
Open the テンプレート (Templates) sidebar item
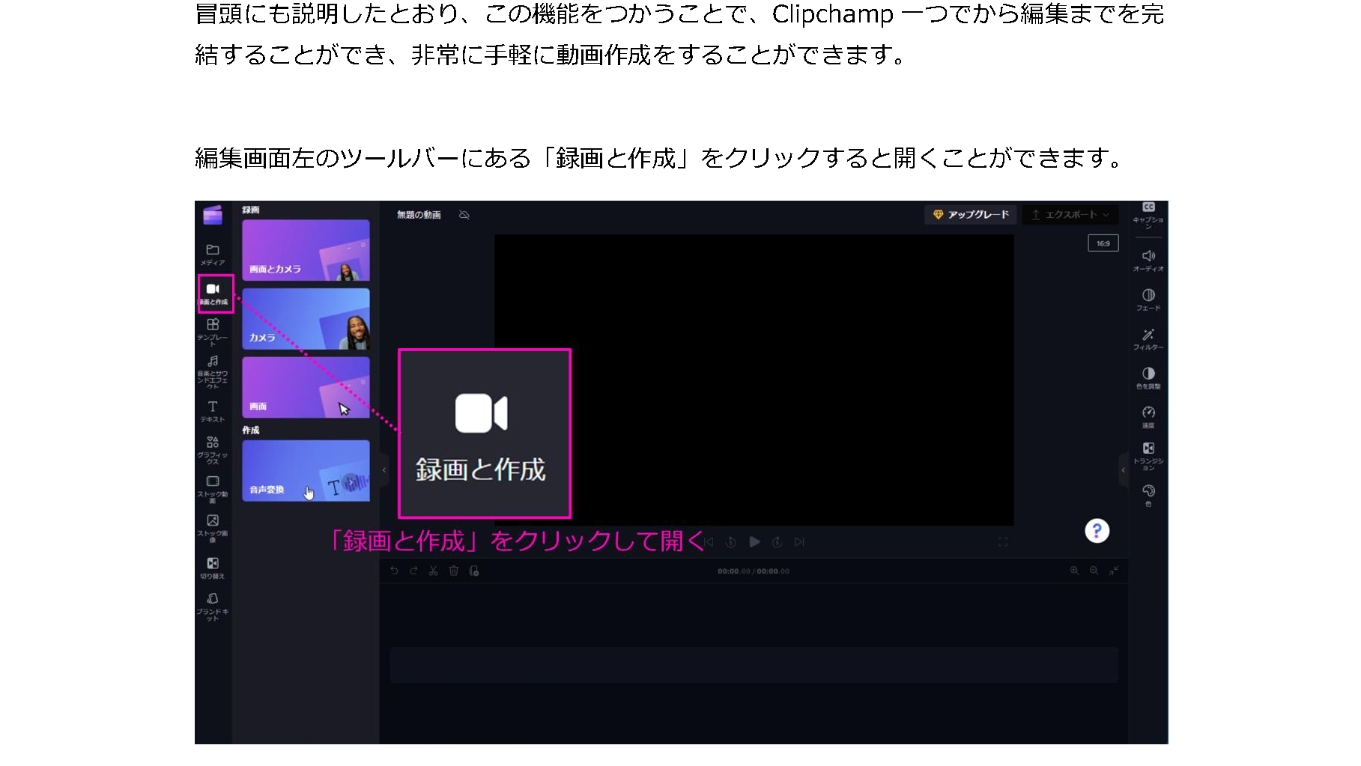tap(213, 332)
